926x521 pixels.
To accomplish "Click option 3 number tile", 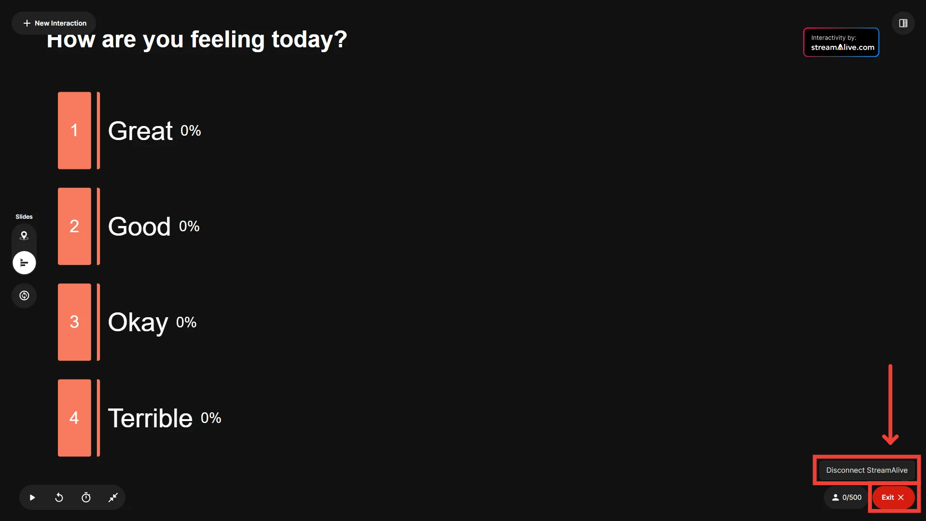I will point(74,322).
